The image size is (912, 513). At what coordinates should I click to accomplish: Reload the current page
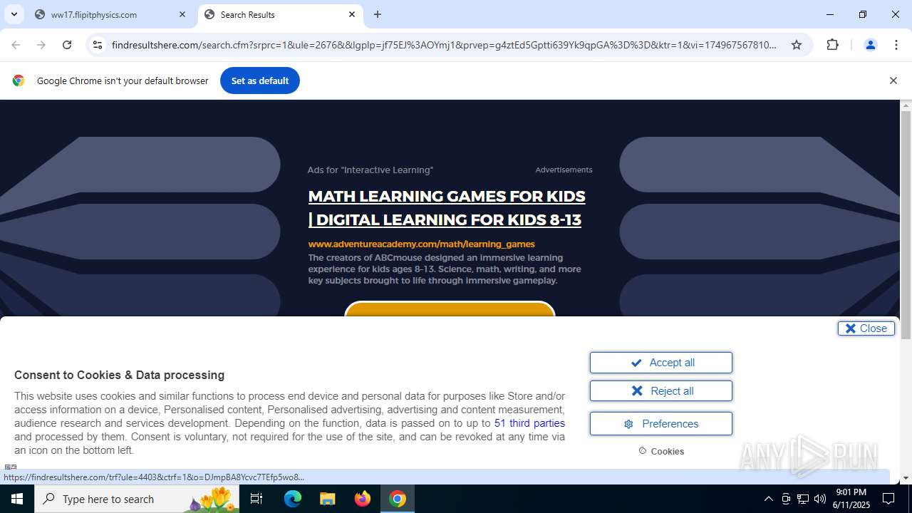pyautogui.click(x=67, y=45)
